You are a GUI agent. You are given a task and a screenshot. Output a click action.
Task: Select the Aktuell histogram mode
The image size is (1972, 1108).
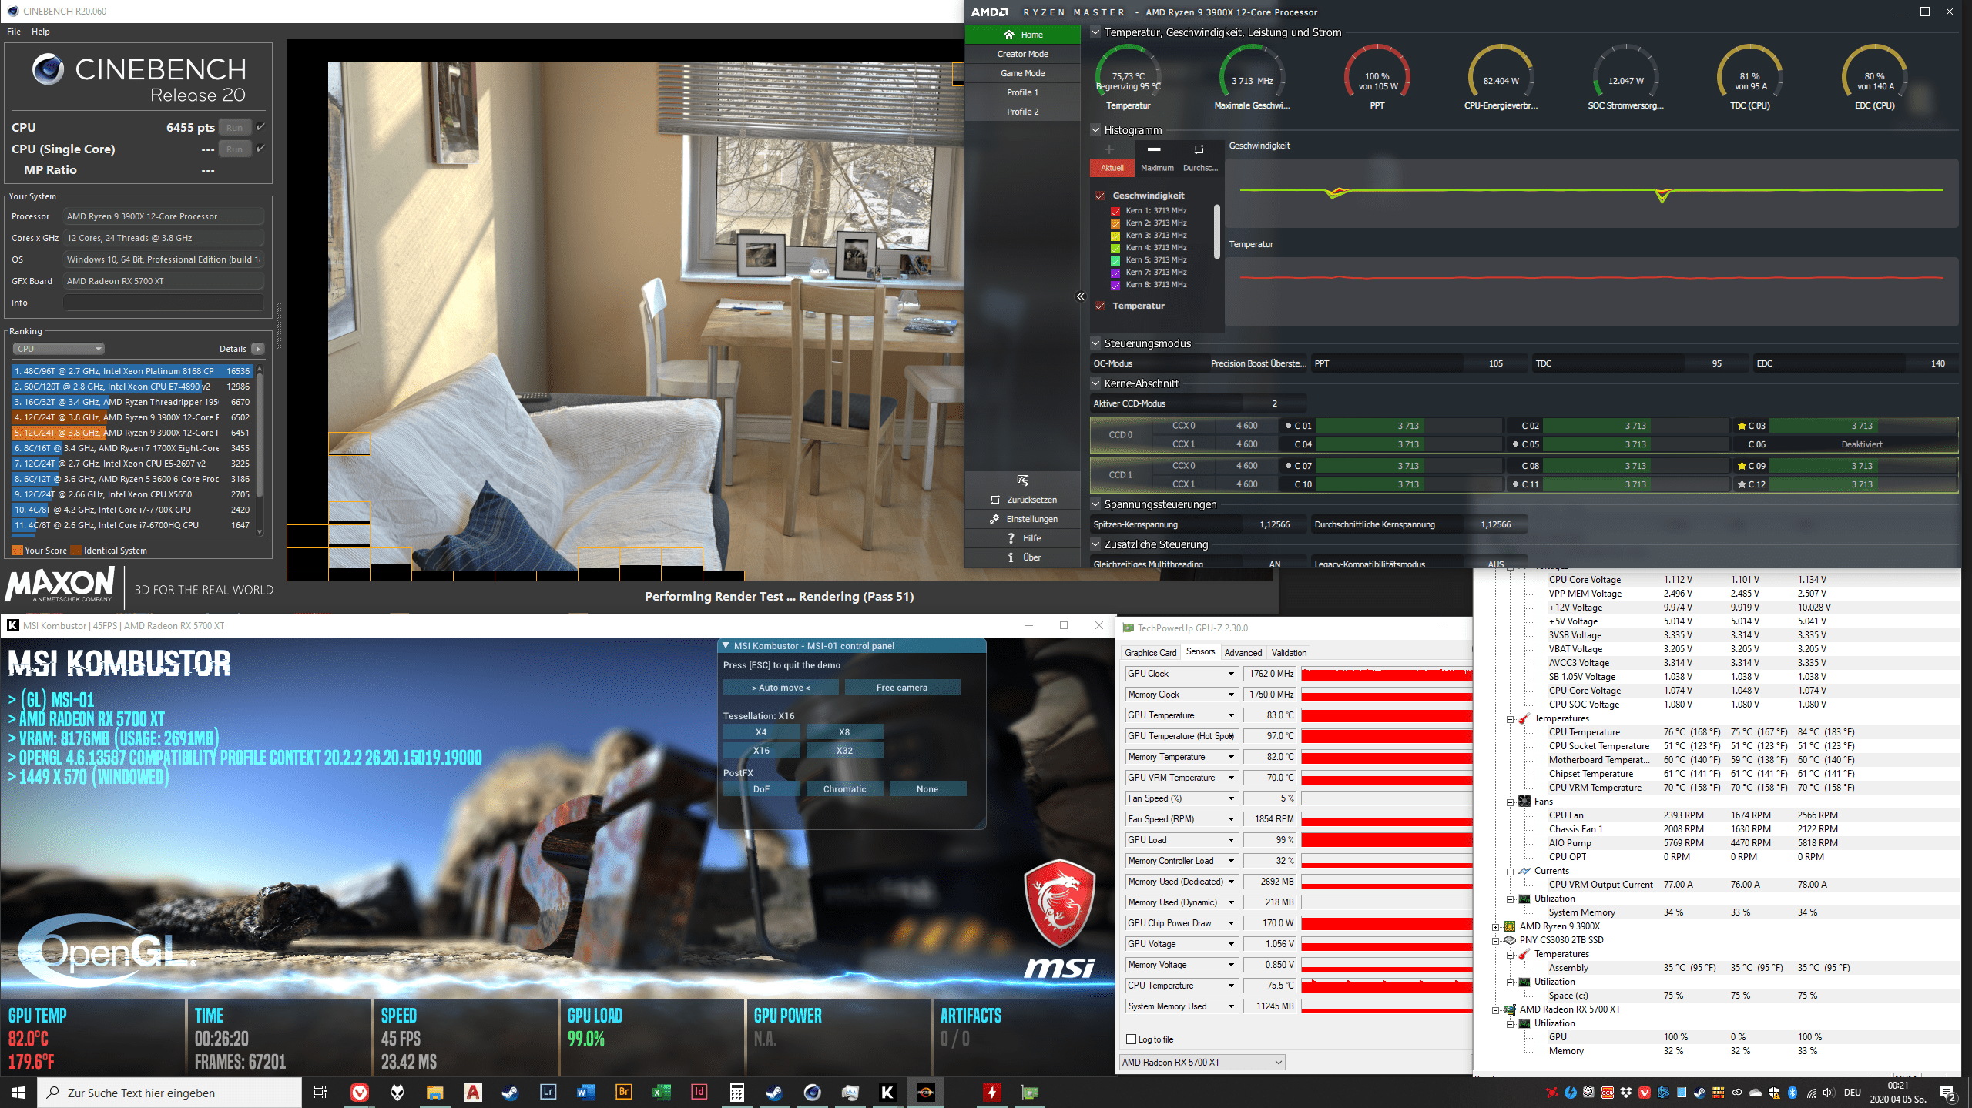coord(1112,168)
